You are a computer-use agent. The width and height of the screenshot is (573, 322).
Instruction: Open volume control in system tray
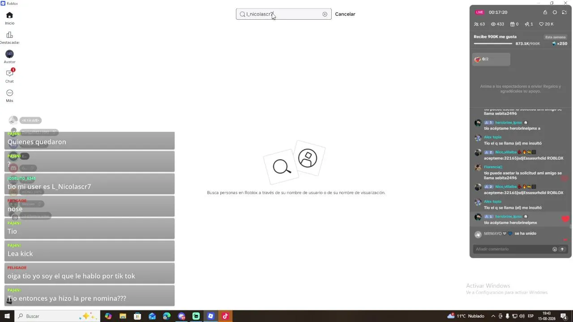coord(522,316)
